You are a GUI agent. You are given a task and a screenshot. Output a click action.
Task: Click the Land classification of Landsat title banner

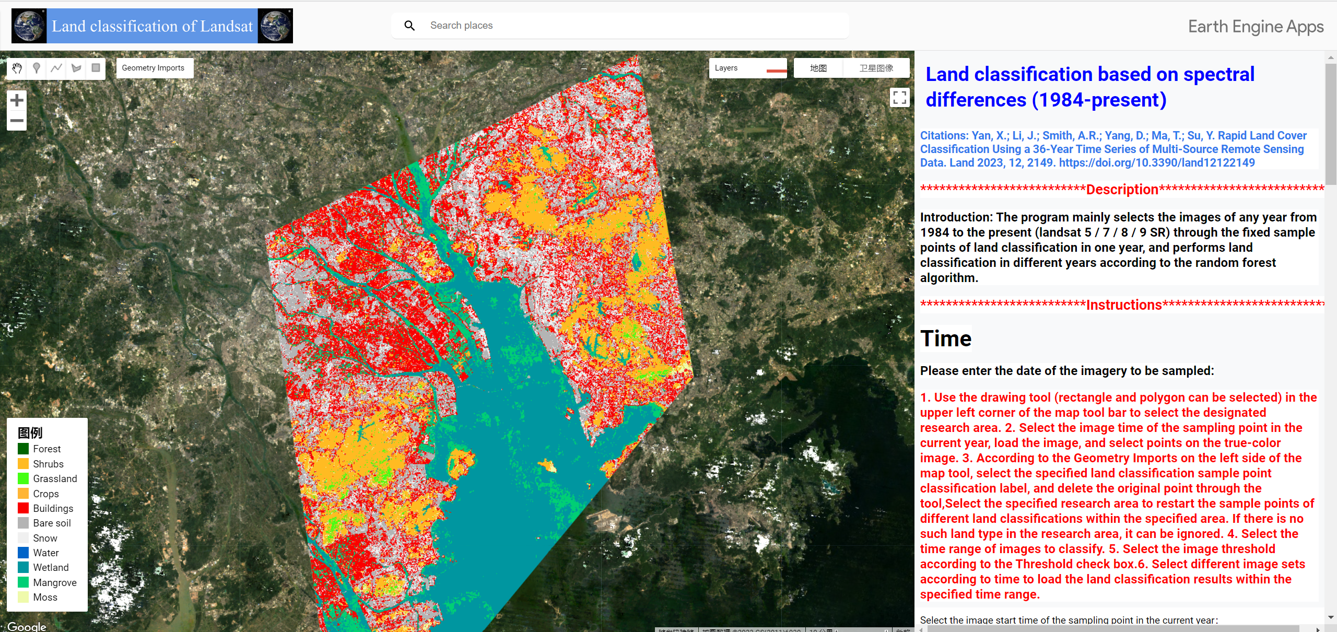tap(152, 26)
